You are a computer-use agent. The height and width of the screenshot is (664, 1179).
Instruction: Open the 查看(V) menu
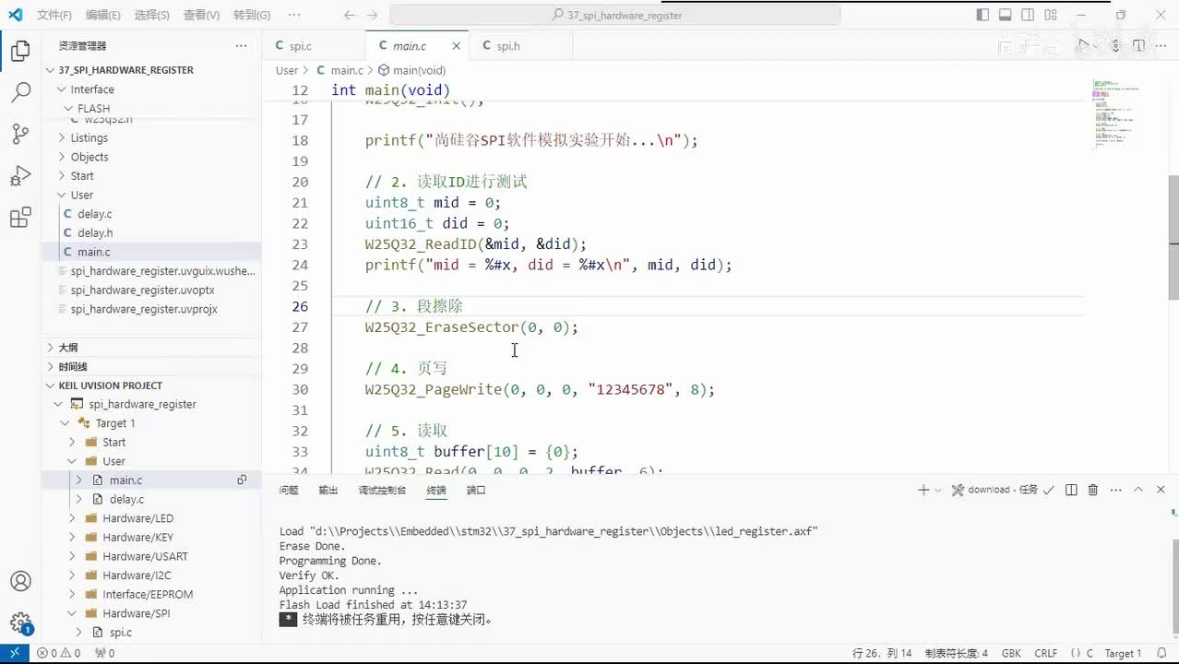point(201,15)
